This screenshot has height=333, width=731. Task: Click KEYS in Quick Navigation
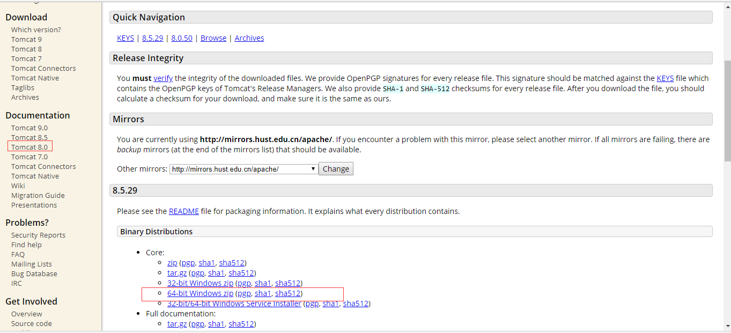tap(125, 38)
